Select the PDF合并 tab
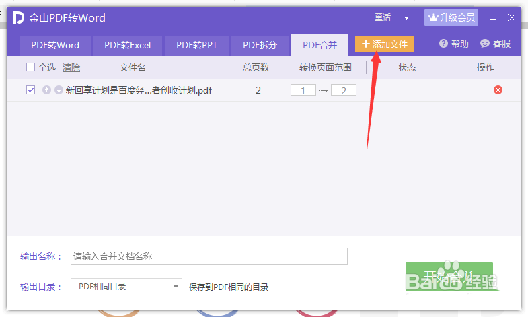This screenshot has width=528, height=317. pos(319,46)
